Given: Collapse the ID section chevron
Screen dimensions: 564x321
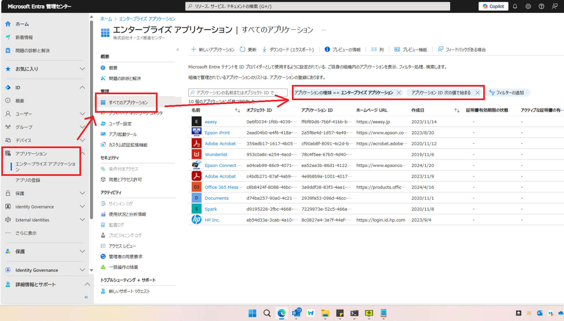Looking at the screenshot, I should tap(82, 88).
